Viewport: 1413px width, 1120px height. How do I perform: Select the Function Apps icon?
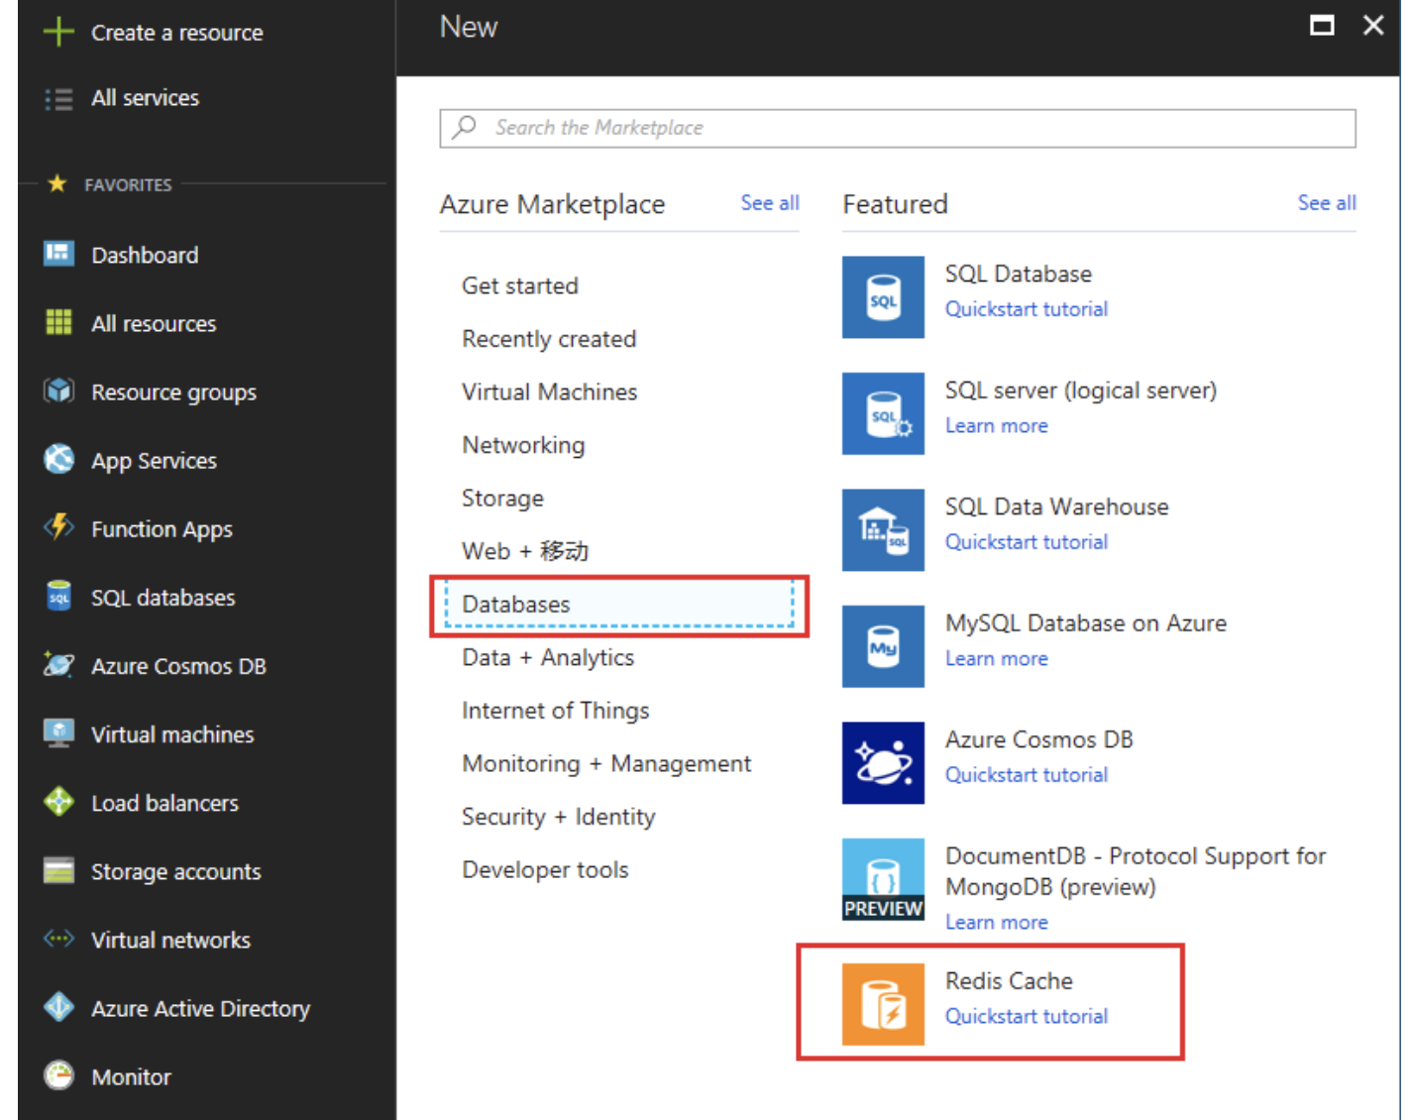[x=58, y=528]
